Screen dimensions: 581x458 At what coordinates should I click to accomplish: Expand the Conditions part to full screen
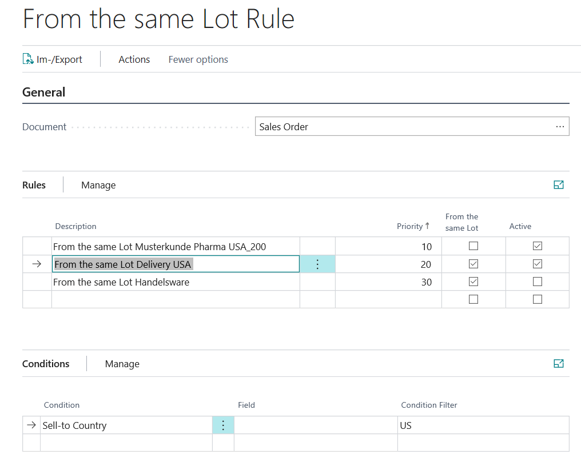pos(558,364)
